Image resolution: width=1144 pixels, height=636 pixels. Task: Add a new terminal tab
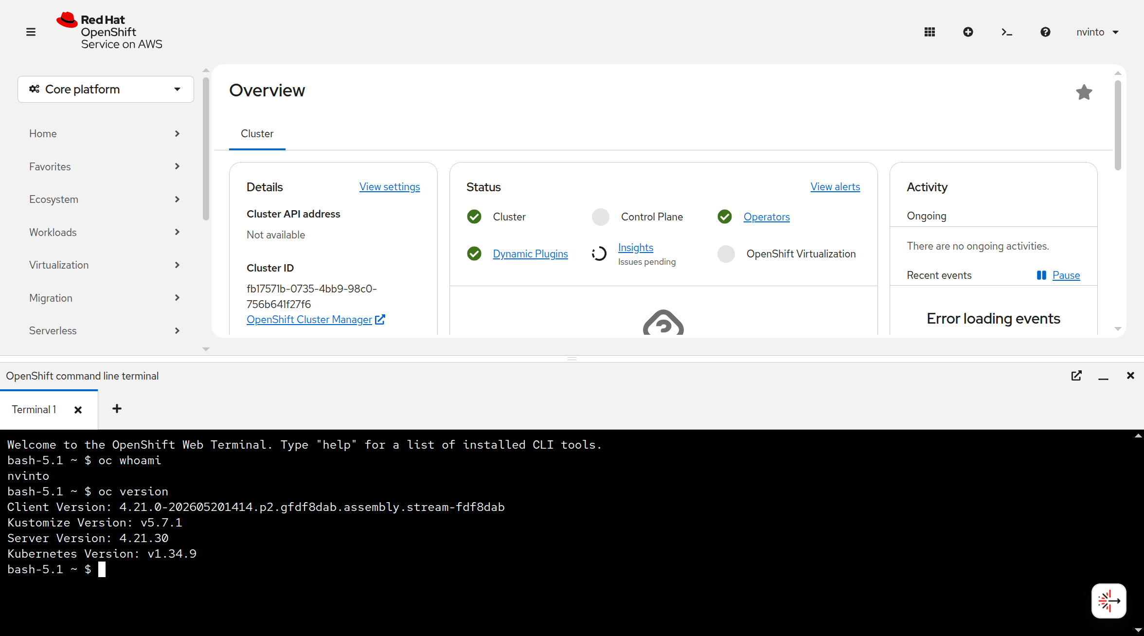117,409
